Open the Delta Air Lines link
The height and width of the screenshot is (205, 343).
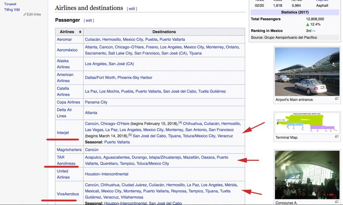(x=64, y=113)
